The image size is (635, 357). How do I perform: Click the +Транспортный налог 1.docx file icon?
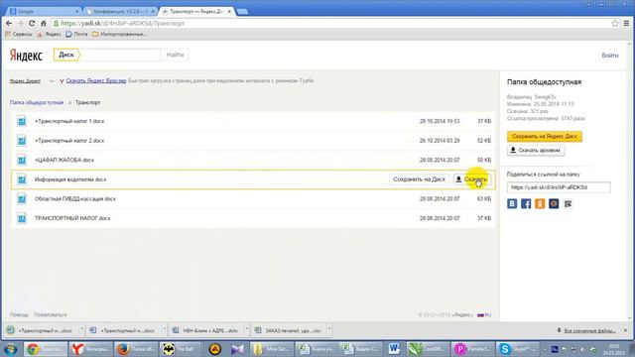click(x=22, y=121)
